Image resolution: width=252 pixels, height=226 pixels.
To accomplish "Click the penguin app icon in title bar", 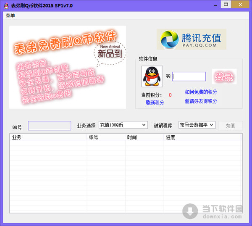I will [6, 6].
